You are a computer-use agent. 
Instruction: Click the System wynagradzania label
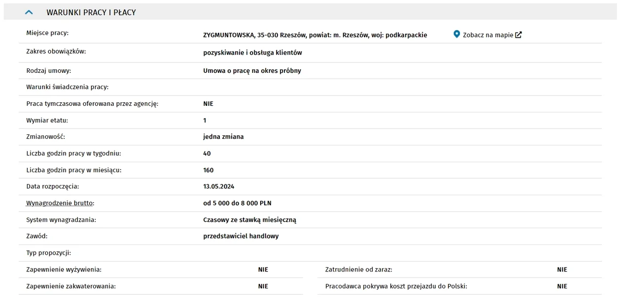(x=61, y=220)
